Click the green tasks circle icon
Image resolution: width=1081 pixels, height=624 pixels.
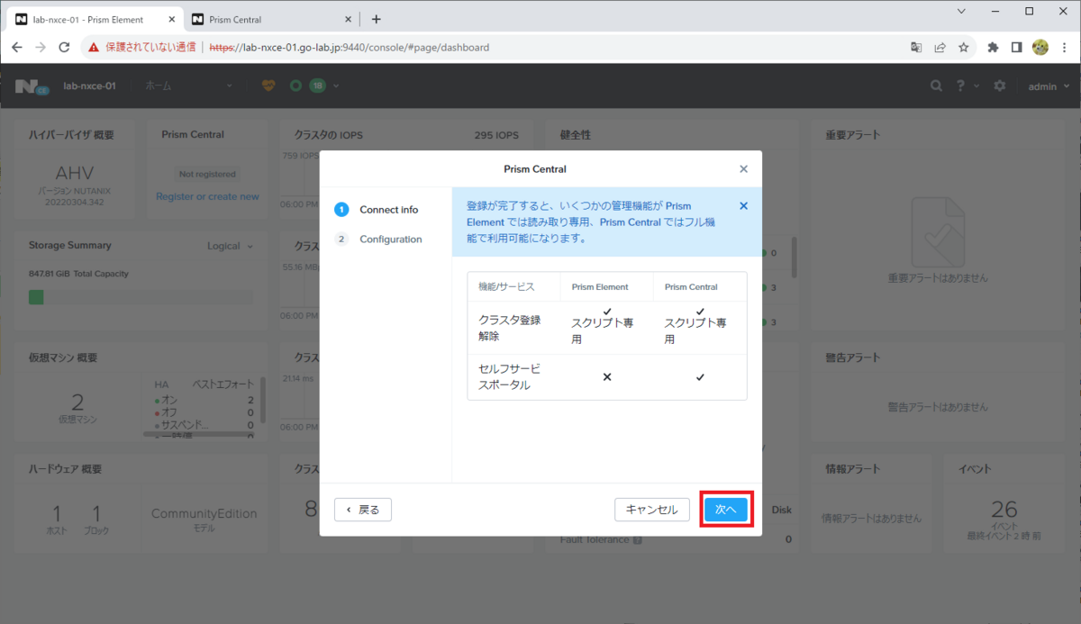295,86
